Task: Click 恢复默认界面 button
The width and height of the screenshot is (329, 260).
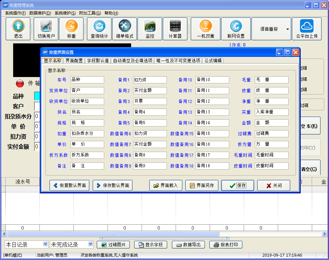Action: (x=69, y=185)
